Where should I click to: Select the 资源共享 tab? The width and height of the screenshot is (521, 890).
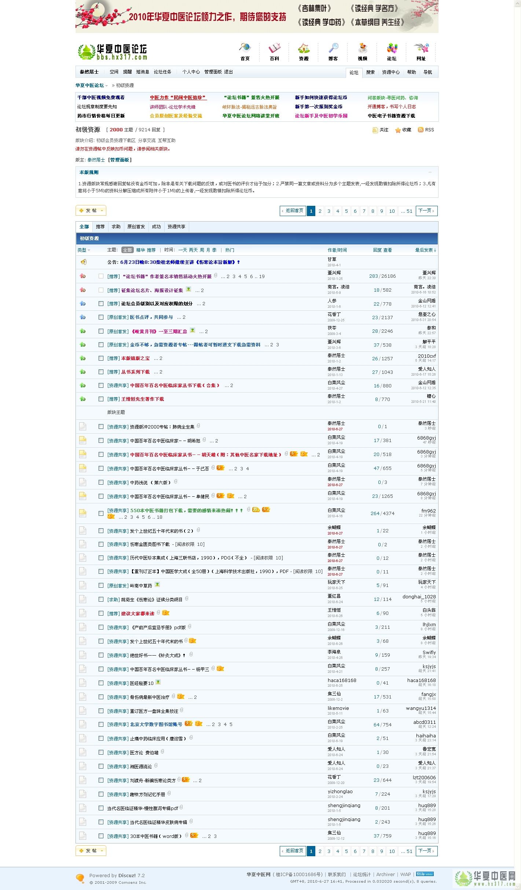tap(176, 227)
